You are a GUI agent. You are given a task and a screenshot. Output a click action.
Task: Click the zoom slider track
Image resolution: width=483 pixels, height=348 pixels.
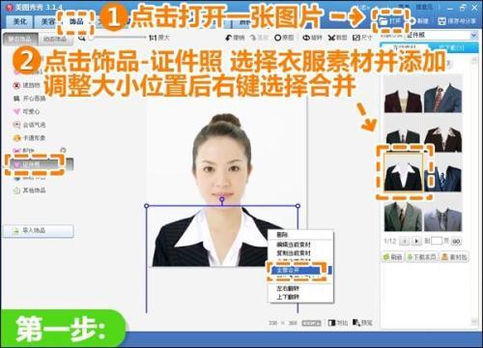tap(118, 38)
